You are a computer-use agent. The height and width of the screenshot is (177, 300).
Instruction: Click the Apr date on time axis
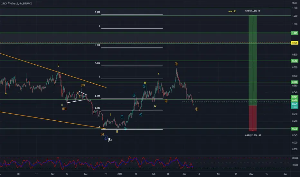pos(218,174)
